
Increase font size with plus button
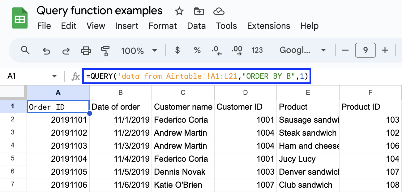click(385, 50)
